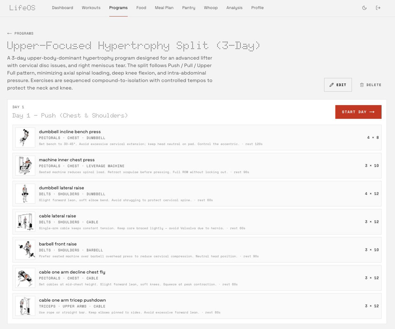This screenshot has height=329, width=395.
Task: Click the 'Single-arm cable keeps constant tension' note
Action: (142, 228)
